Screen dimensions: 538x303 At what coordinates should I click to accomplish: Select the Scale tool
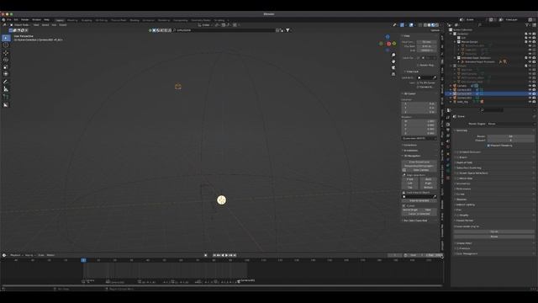click(x=6, y=67)
